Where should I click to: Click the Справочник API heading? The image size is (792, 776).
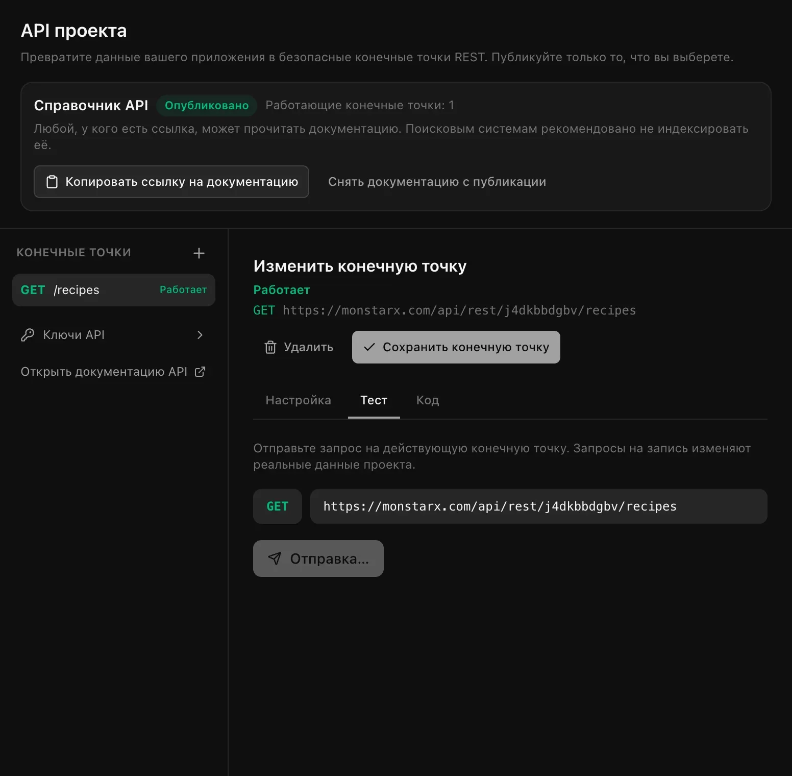[91, 105]
